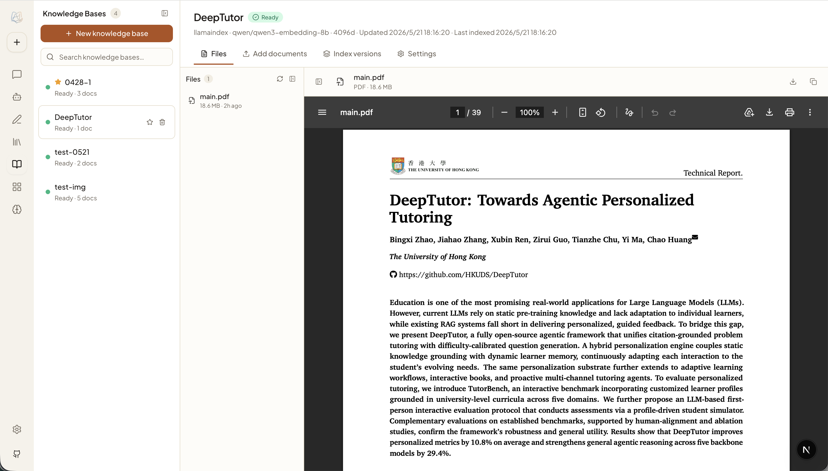Rotate the PDF counterclockwise
The image size is (828, 471).
coord(601,112)
